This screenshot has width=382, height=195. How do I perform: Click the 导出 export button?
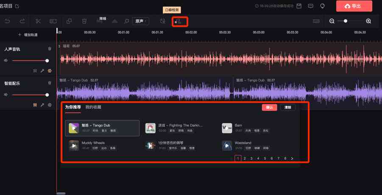(354, 6)
